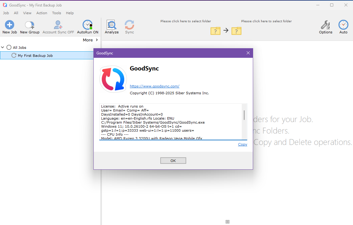The height and width of the screenshot is (225, 353).
Task: Click the license info scrollbar thumb
Action: [244, 115]
